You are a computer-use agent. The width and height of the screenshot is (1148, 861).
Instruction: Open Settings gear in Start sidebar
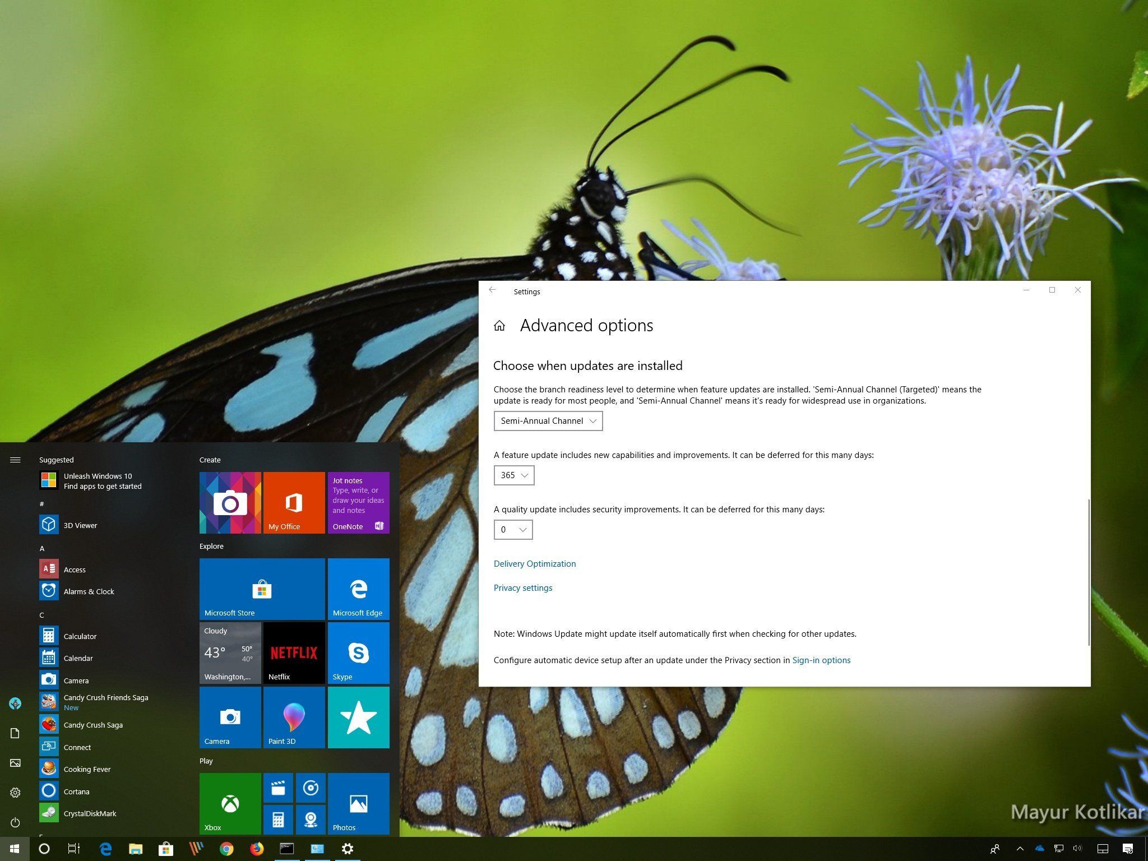coord(15,792)
